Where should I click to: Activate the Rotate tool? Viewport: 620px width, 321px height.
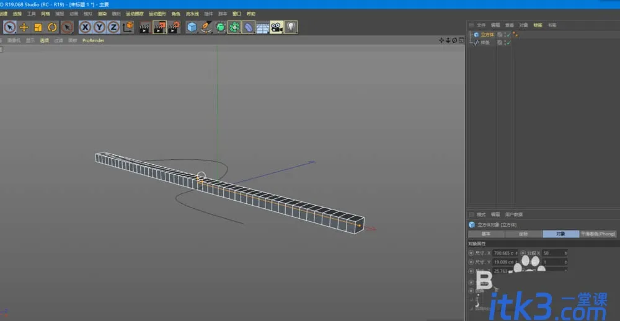click(x=52, y=27)
